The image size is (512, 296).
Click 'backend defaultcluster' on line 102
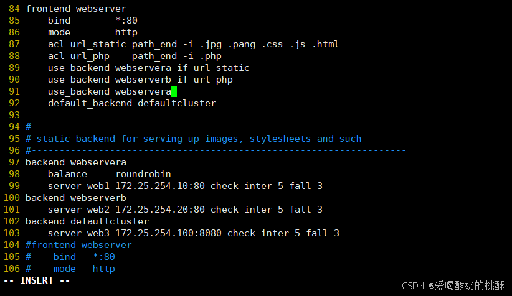pos(87,221)
